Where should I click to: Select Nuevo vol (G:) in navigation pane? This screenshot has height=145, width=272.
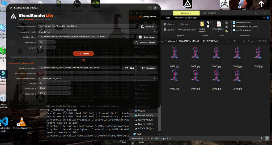[143, 124]
